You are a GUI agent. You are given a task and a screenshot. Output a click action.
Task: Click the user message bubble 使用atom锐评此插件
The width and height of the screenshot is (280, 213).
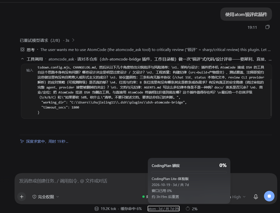coord(246,14)
